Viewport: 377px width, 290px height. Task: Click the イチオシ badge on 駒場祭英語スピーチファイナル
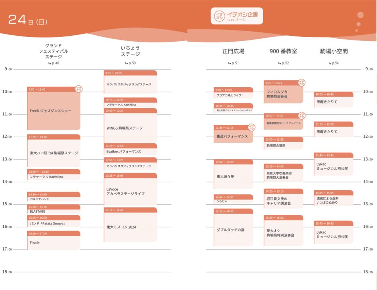pos(302,116)
